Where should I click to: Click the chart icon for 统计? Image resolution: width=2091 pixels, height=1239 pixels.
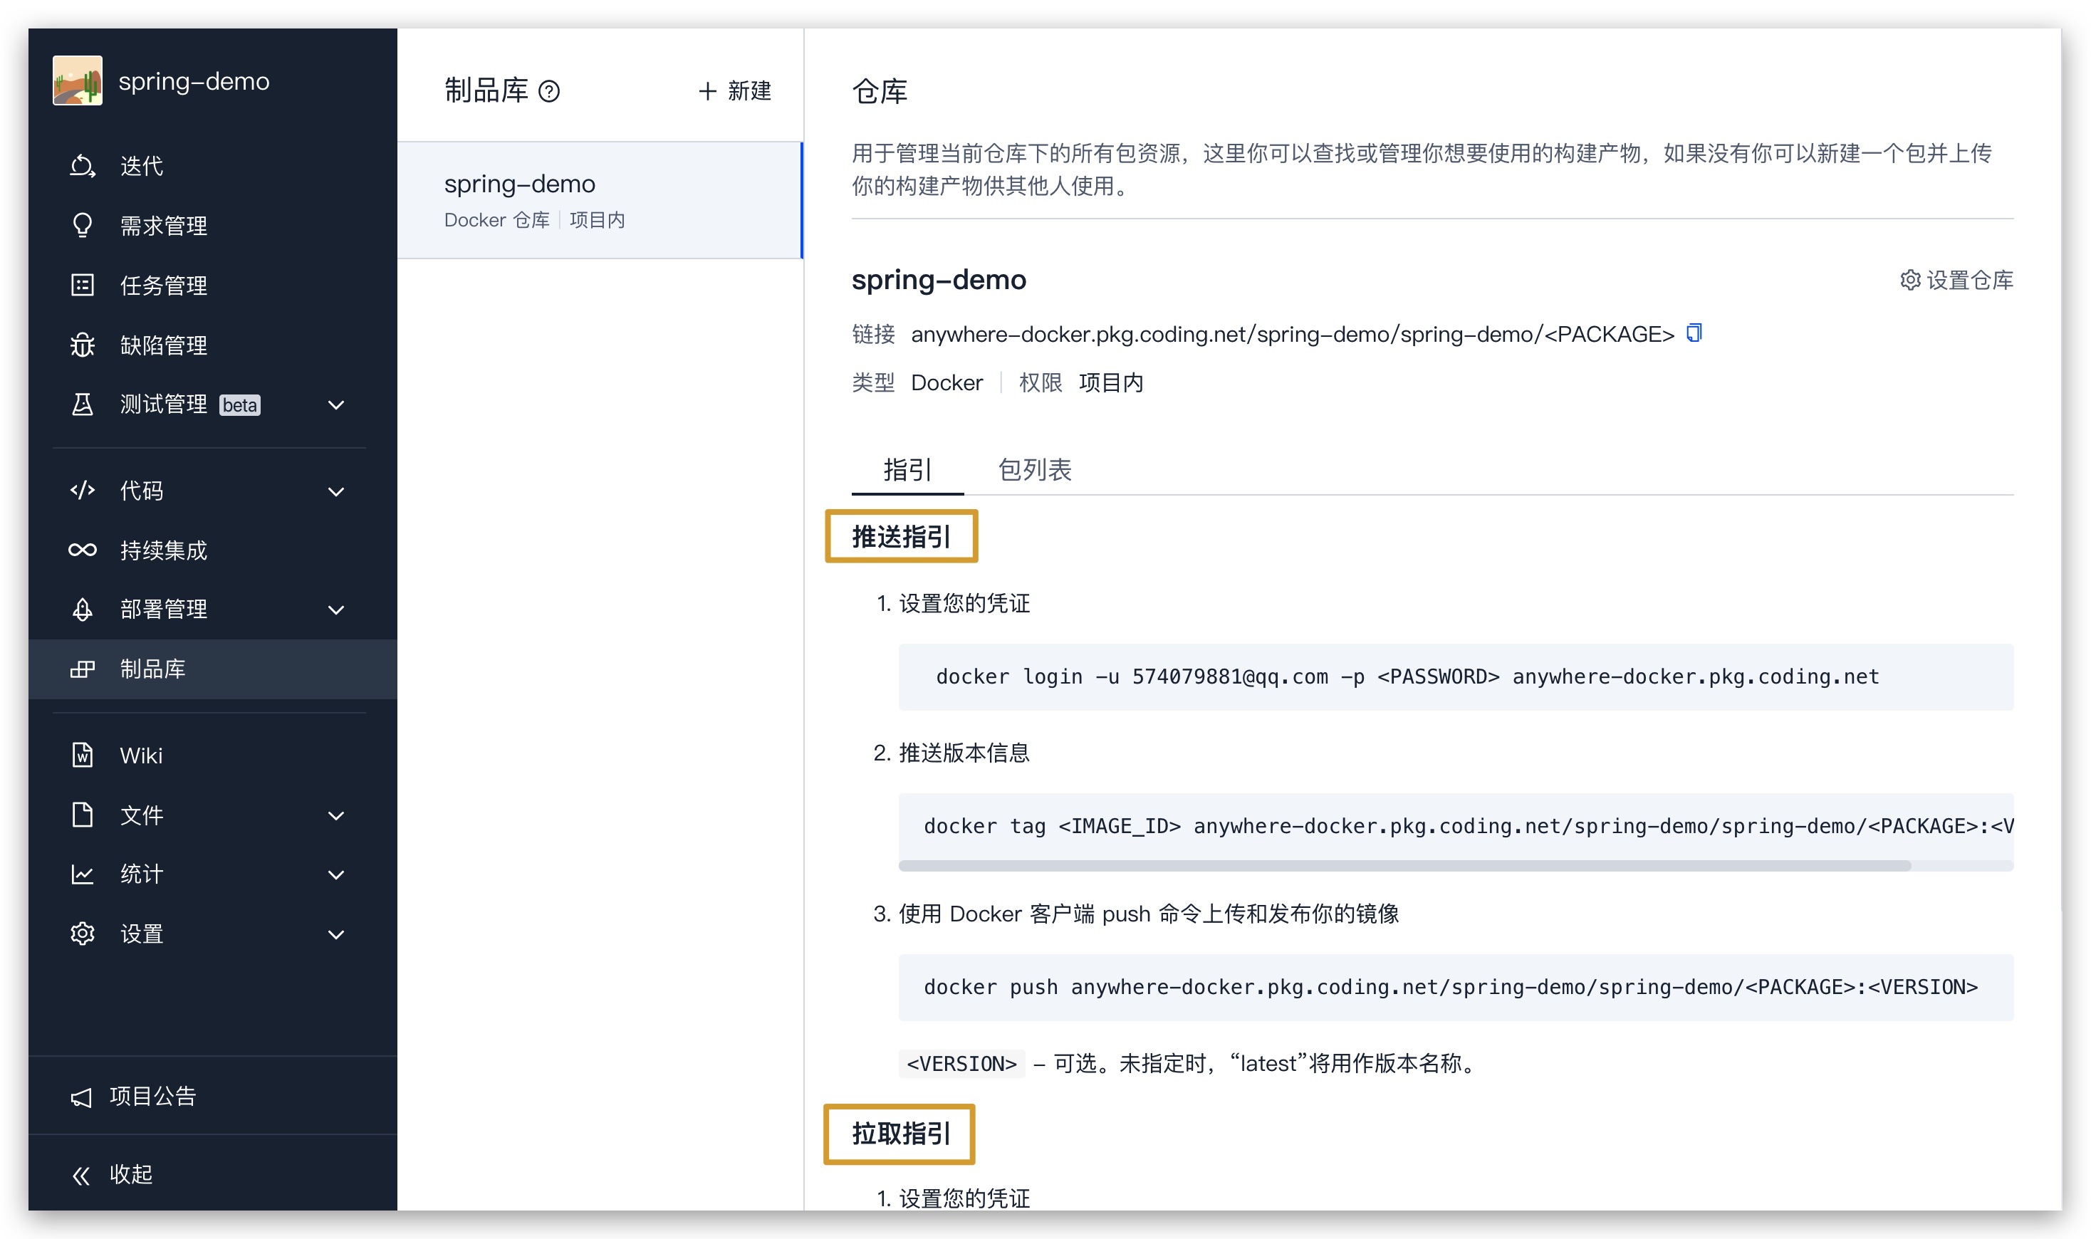click(x=82, y=874)
